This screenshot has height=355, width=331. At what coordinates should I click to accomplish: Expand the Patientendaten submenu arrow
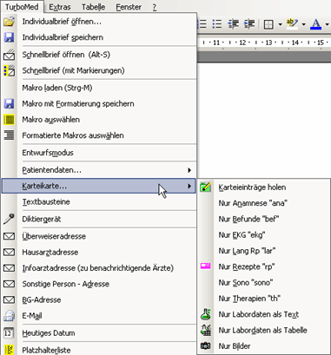click(189, 170)
